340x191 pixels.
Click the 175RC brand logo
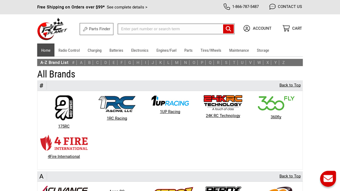pos(64,108)
